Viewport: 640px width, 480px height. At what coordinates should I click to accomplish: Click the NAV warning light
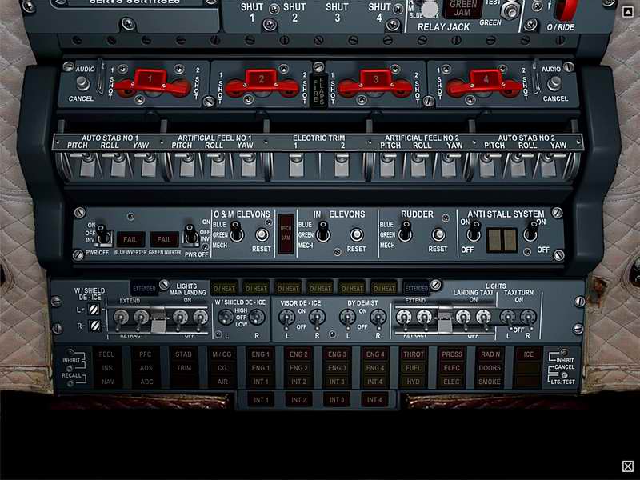[x=106, y=382]
